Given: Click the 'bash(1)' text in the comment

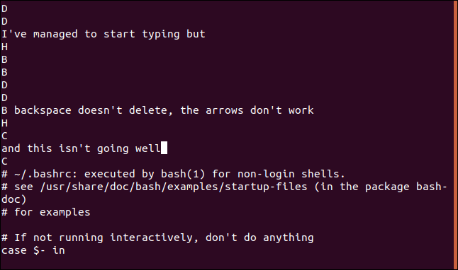Looking at the screenshot, I should coord(183,174).
